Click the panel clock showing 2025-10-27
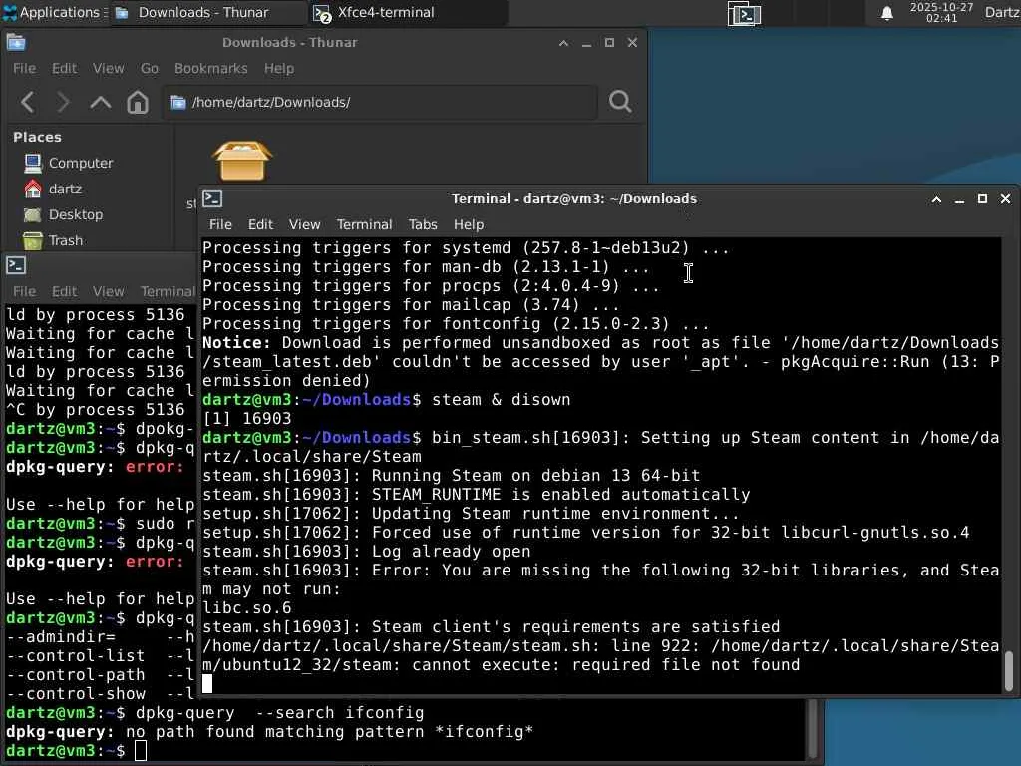The image size is (1021, 766). click(x=941, y=13)
